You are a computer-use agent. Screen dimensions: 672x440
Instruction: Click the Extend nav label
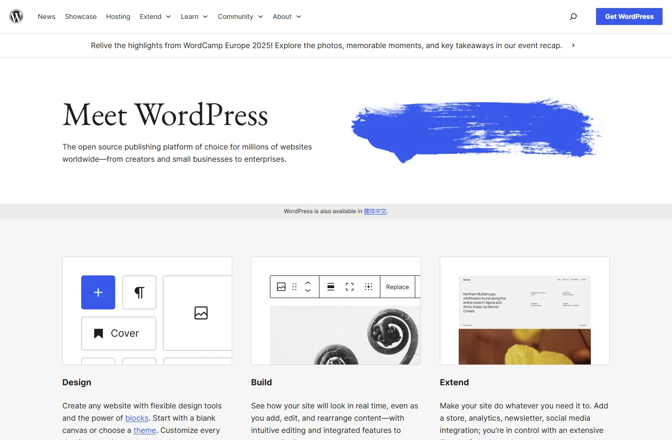[151, 17]
